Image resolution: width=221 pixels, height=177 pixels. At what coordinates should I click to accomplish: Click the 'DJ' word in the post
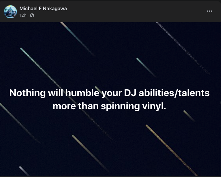(x=130, y=93)
